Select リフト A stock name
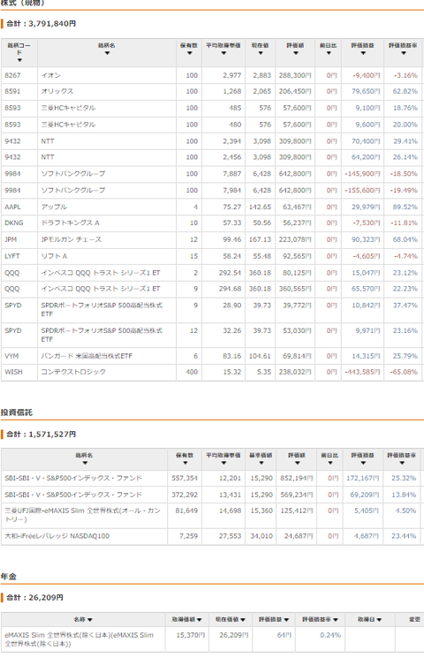The image size is (424, 658). [54, 256]
